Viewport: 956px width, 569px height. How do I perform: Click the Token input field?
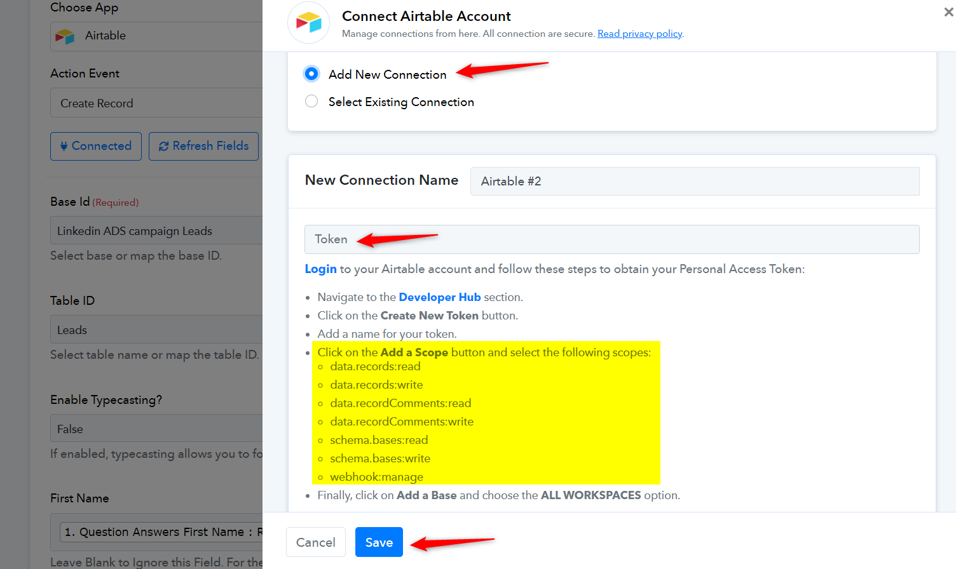pyautogui.click(x=611, y=239)
